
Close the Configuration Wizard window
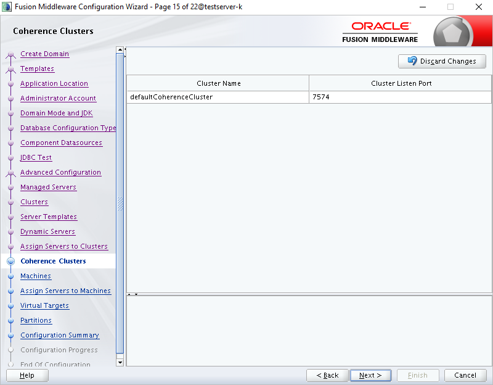click(x=479, y=7)
